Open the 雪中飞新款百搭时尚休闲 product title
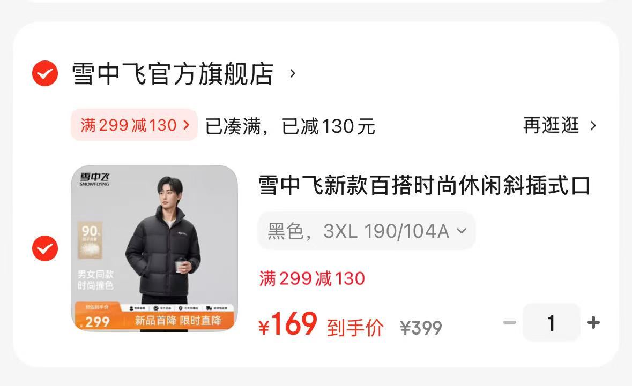Screen dimensions: 632x386 coord(424,185)
